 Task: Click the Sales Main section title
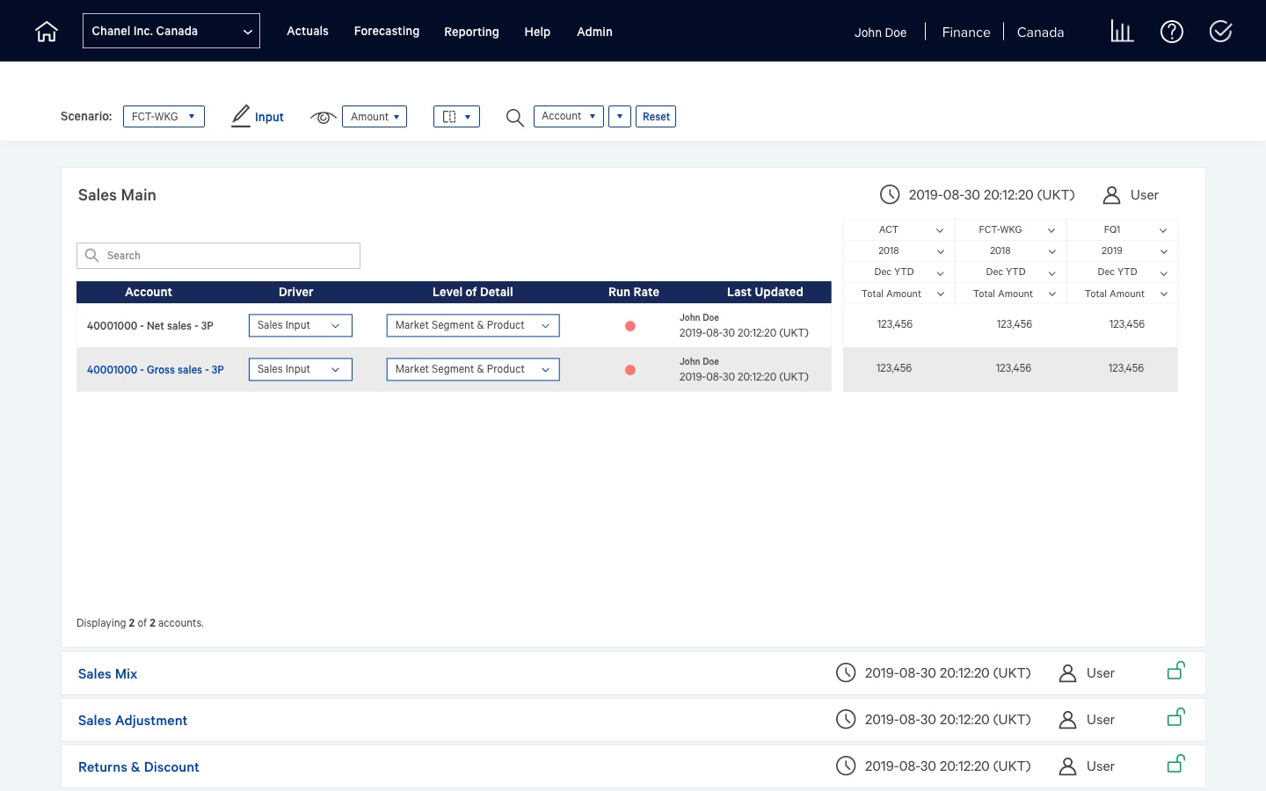pyautogui.click(x=117, y=195)
